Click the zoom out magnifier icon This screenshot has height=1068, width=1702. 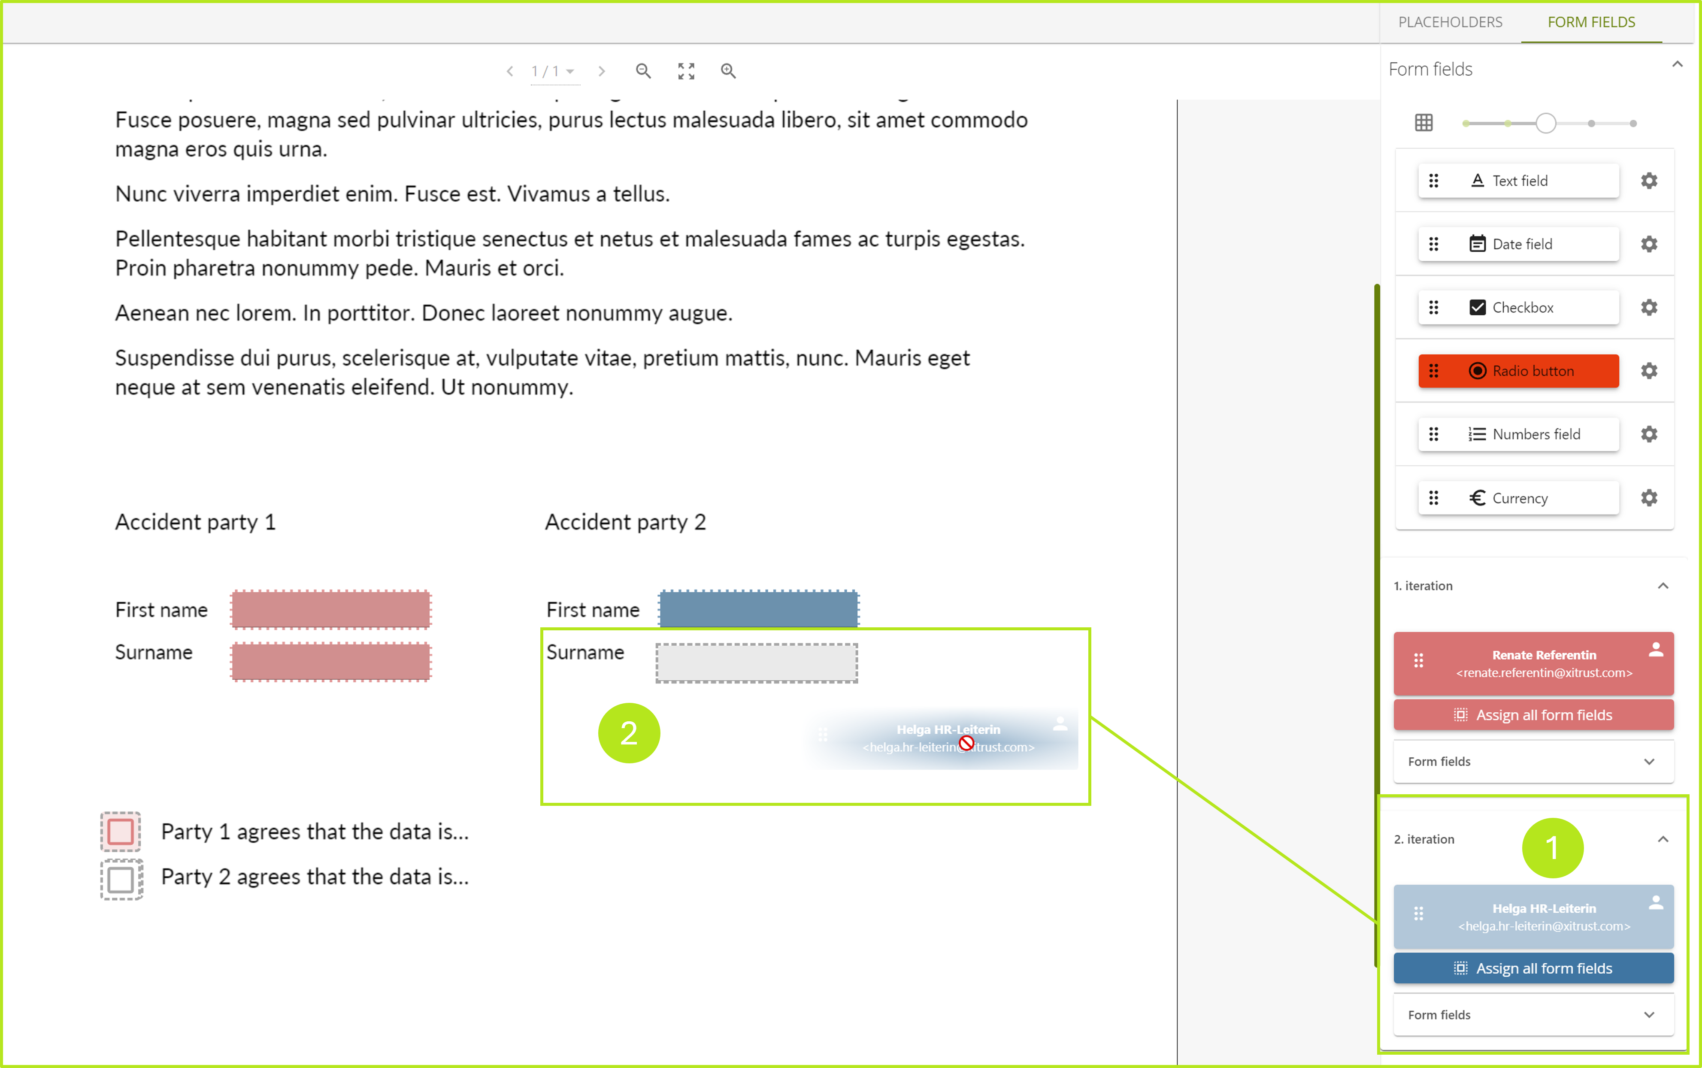[x=643, y=71]
